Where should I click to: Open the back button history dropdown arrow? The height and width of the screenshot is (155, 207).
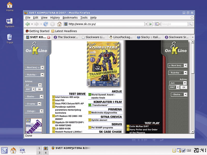[32, 24]
